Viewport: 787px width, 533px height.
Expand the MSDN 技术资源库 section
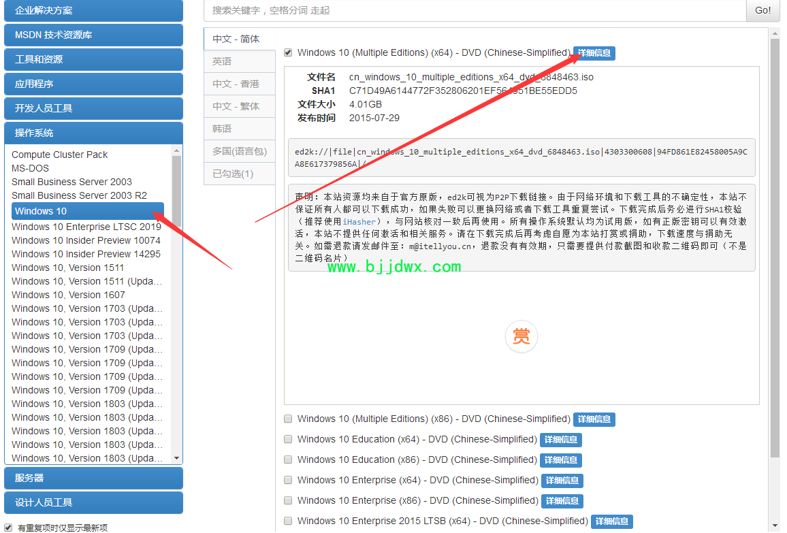[x=93, y=35]
